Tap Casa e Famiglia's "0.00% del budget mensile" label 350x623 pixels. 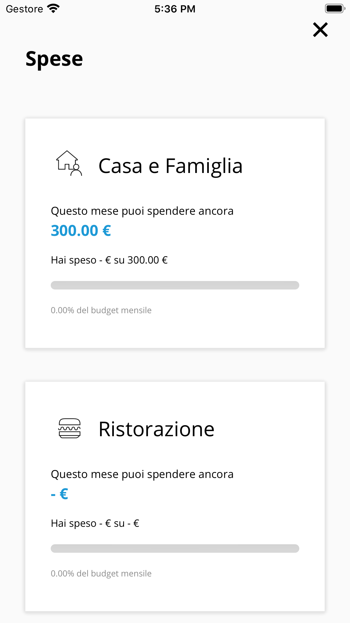pyautogui.click(x=101, y=310)
